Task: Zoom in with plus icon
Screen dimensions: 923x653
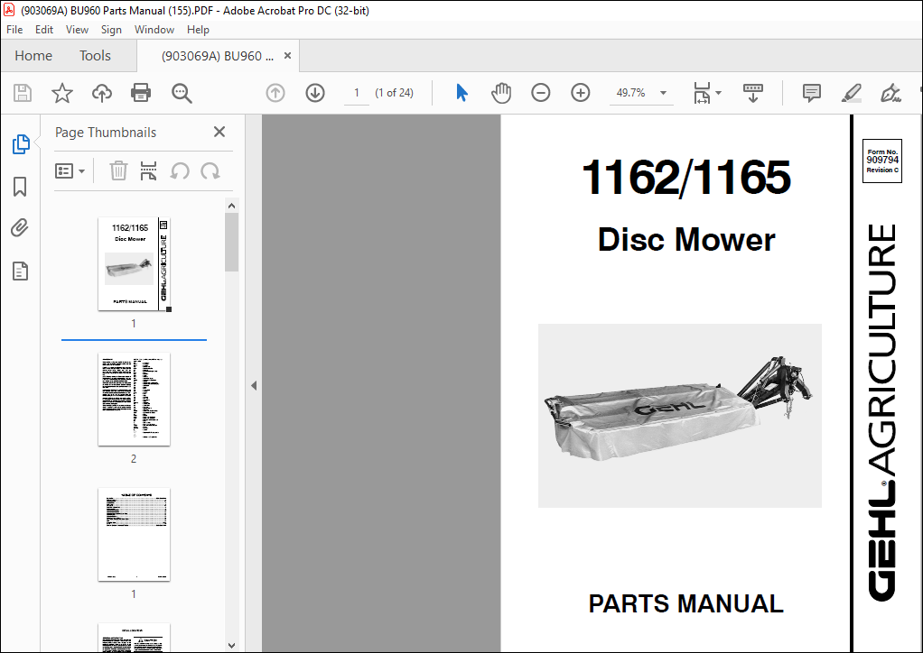Action: (x=581, y=93)
